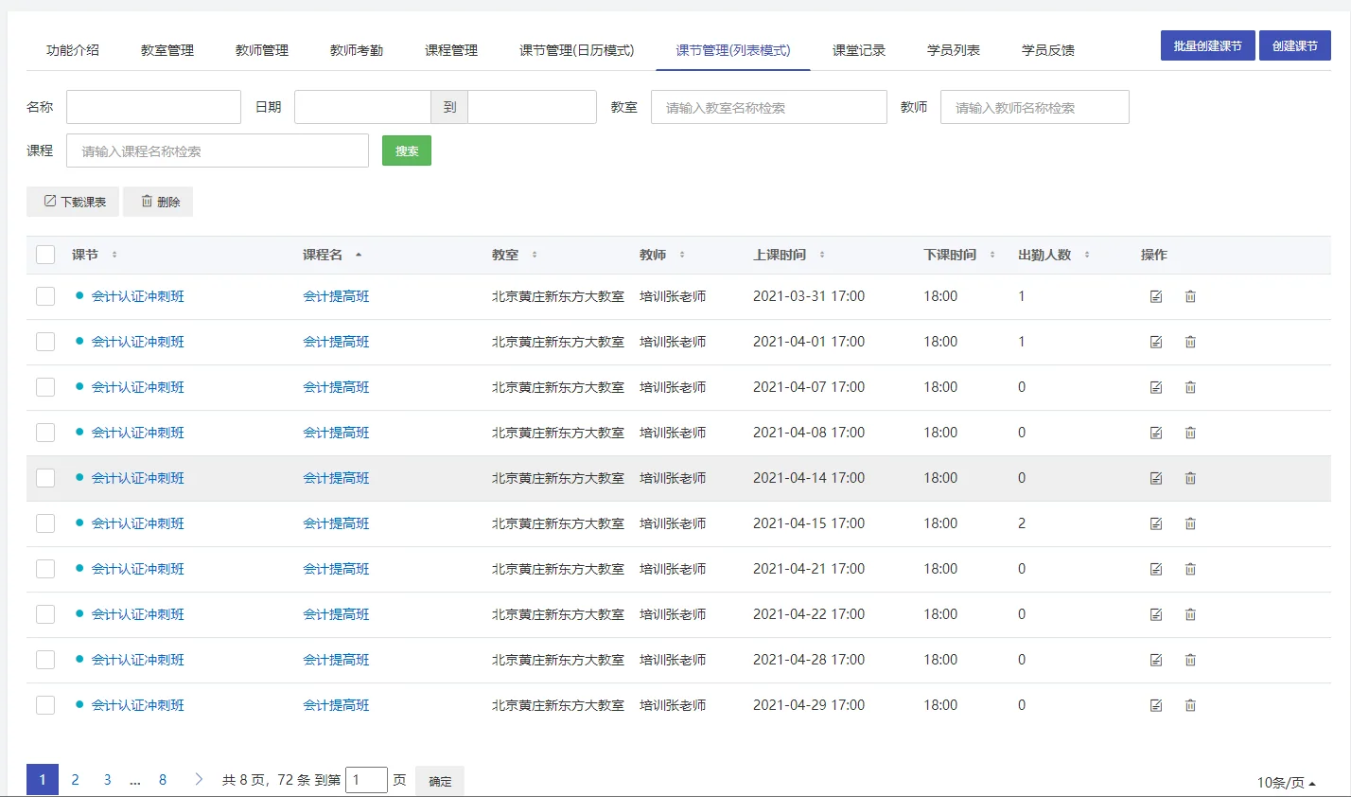Check the 2021-04-14 row checkbox
This screenshot has width=1351, height=797.
coord(45,478)
